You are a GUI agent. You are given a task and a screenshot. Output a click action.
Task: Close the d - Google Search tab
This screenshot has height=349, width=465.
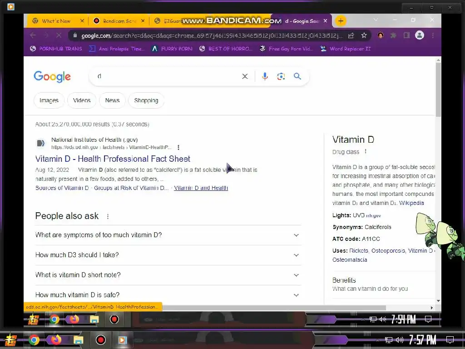[325, 21]
